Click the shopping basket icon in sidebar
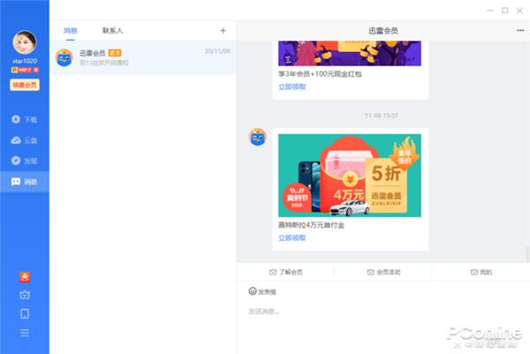Screen dimensions: 530x354 25,295
